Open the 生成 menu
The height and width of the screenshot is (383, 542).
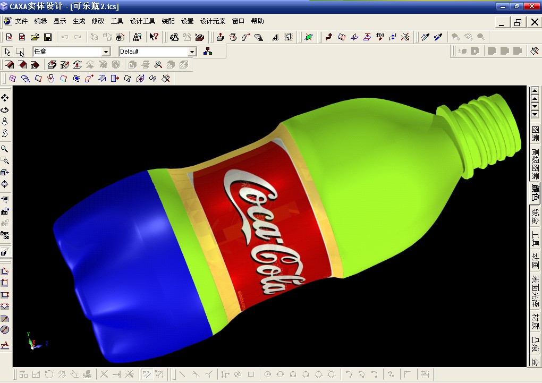click(x=79, y=21)
